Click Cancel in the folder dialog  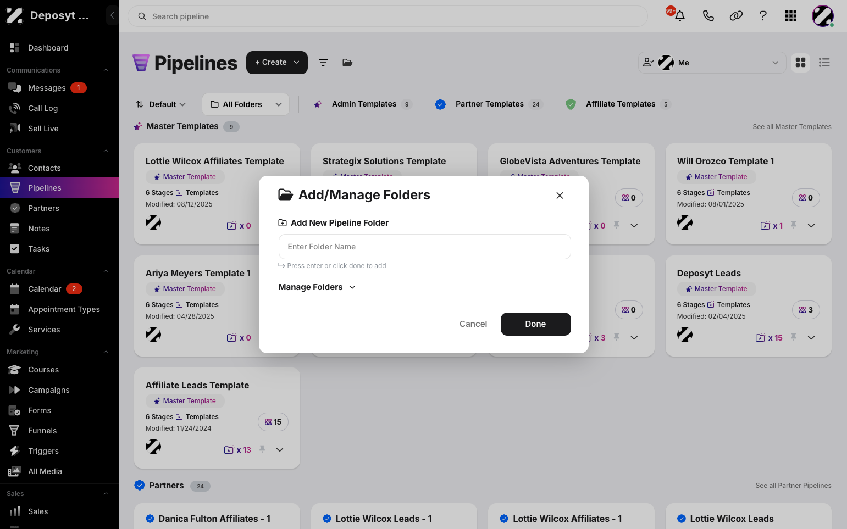tap(473, 324)
